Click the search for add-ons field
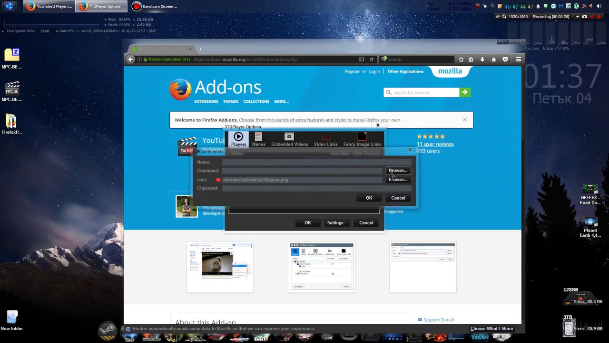Screen dimensions: 609x343 coord(422,92)
